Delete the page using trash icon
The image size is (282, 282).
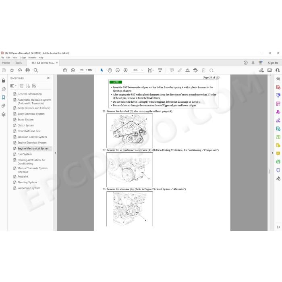coord(203,70)
